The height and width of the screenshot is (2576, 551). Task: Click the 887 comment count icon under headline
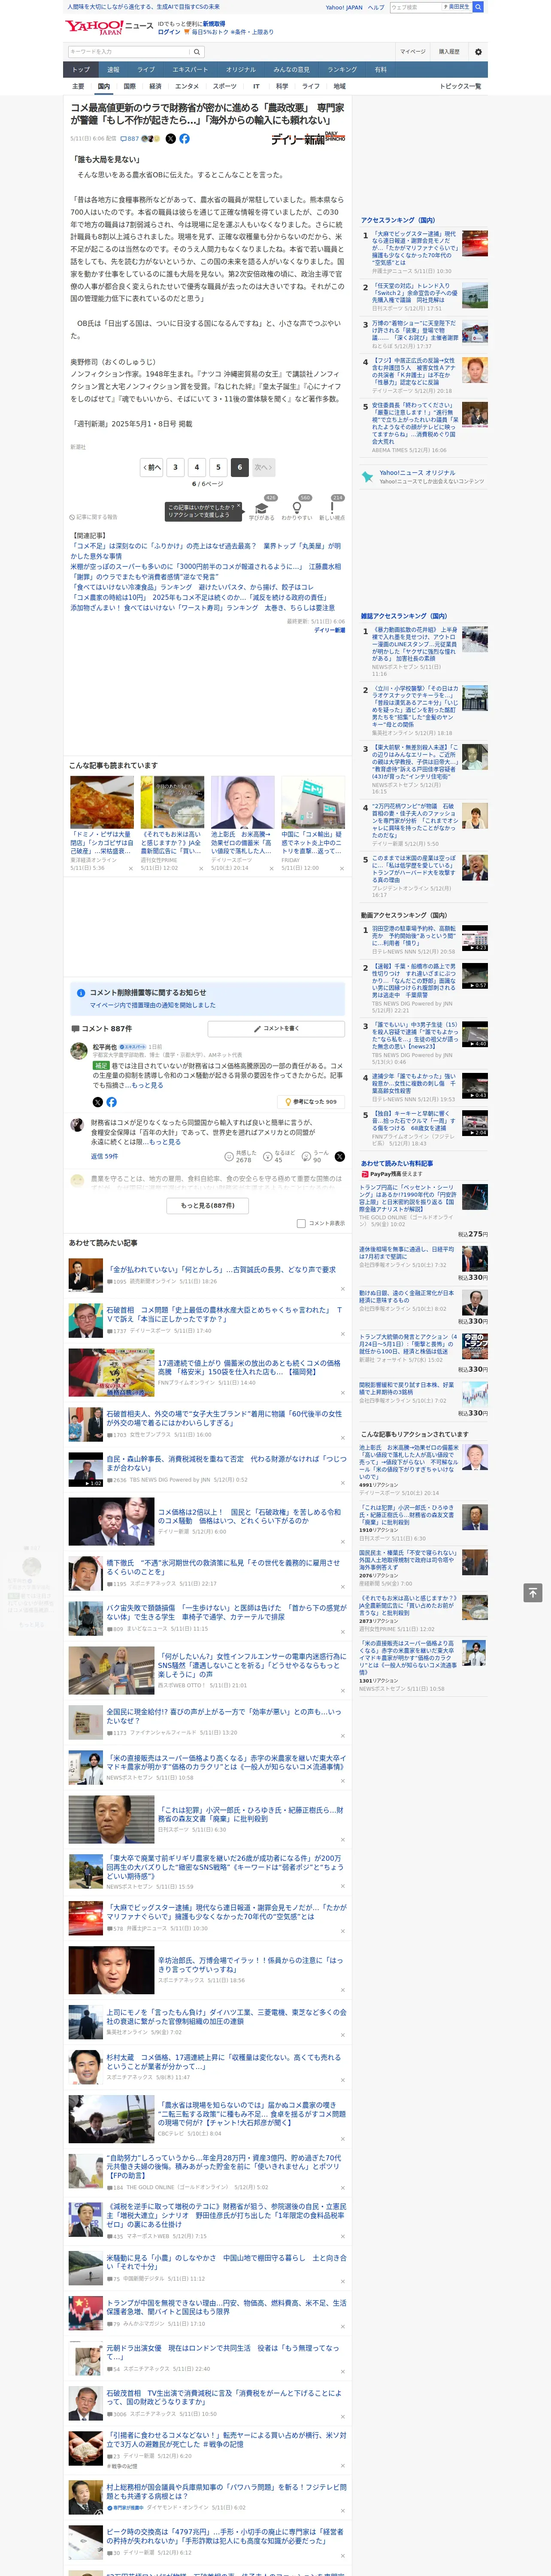[131, 139]
